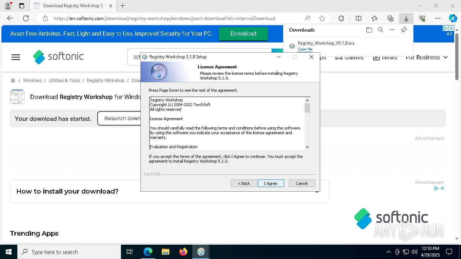
Task: Cancel the Registry Workshop setup
Action: pos(302,183)
